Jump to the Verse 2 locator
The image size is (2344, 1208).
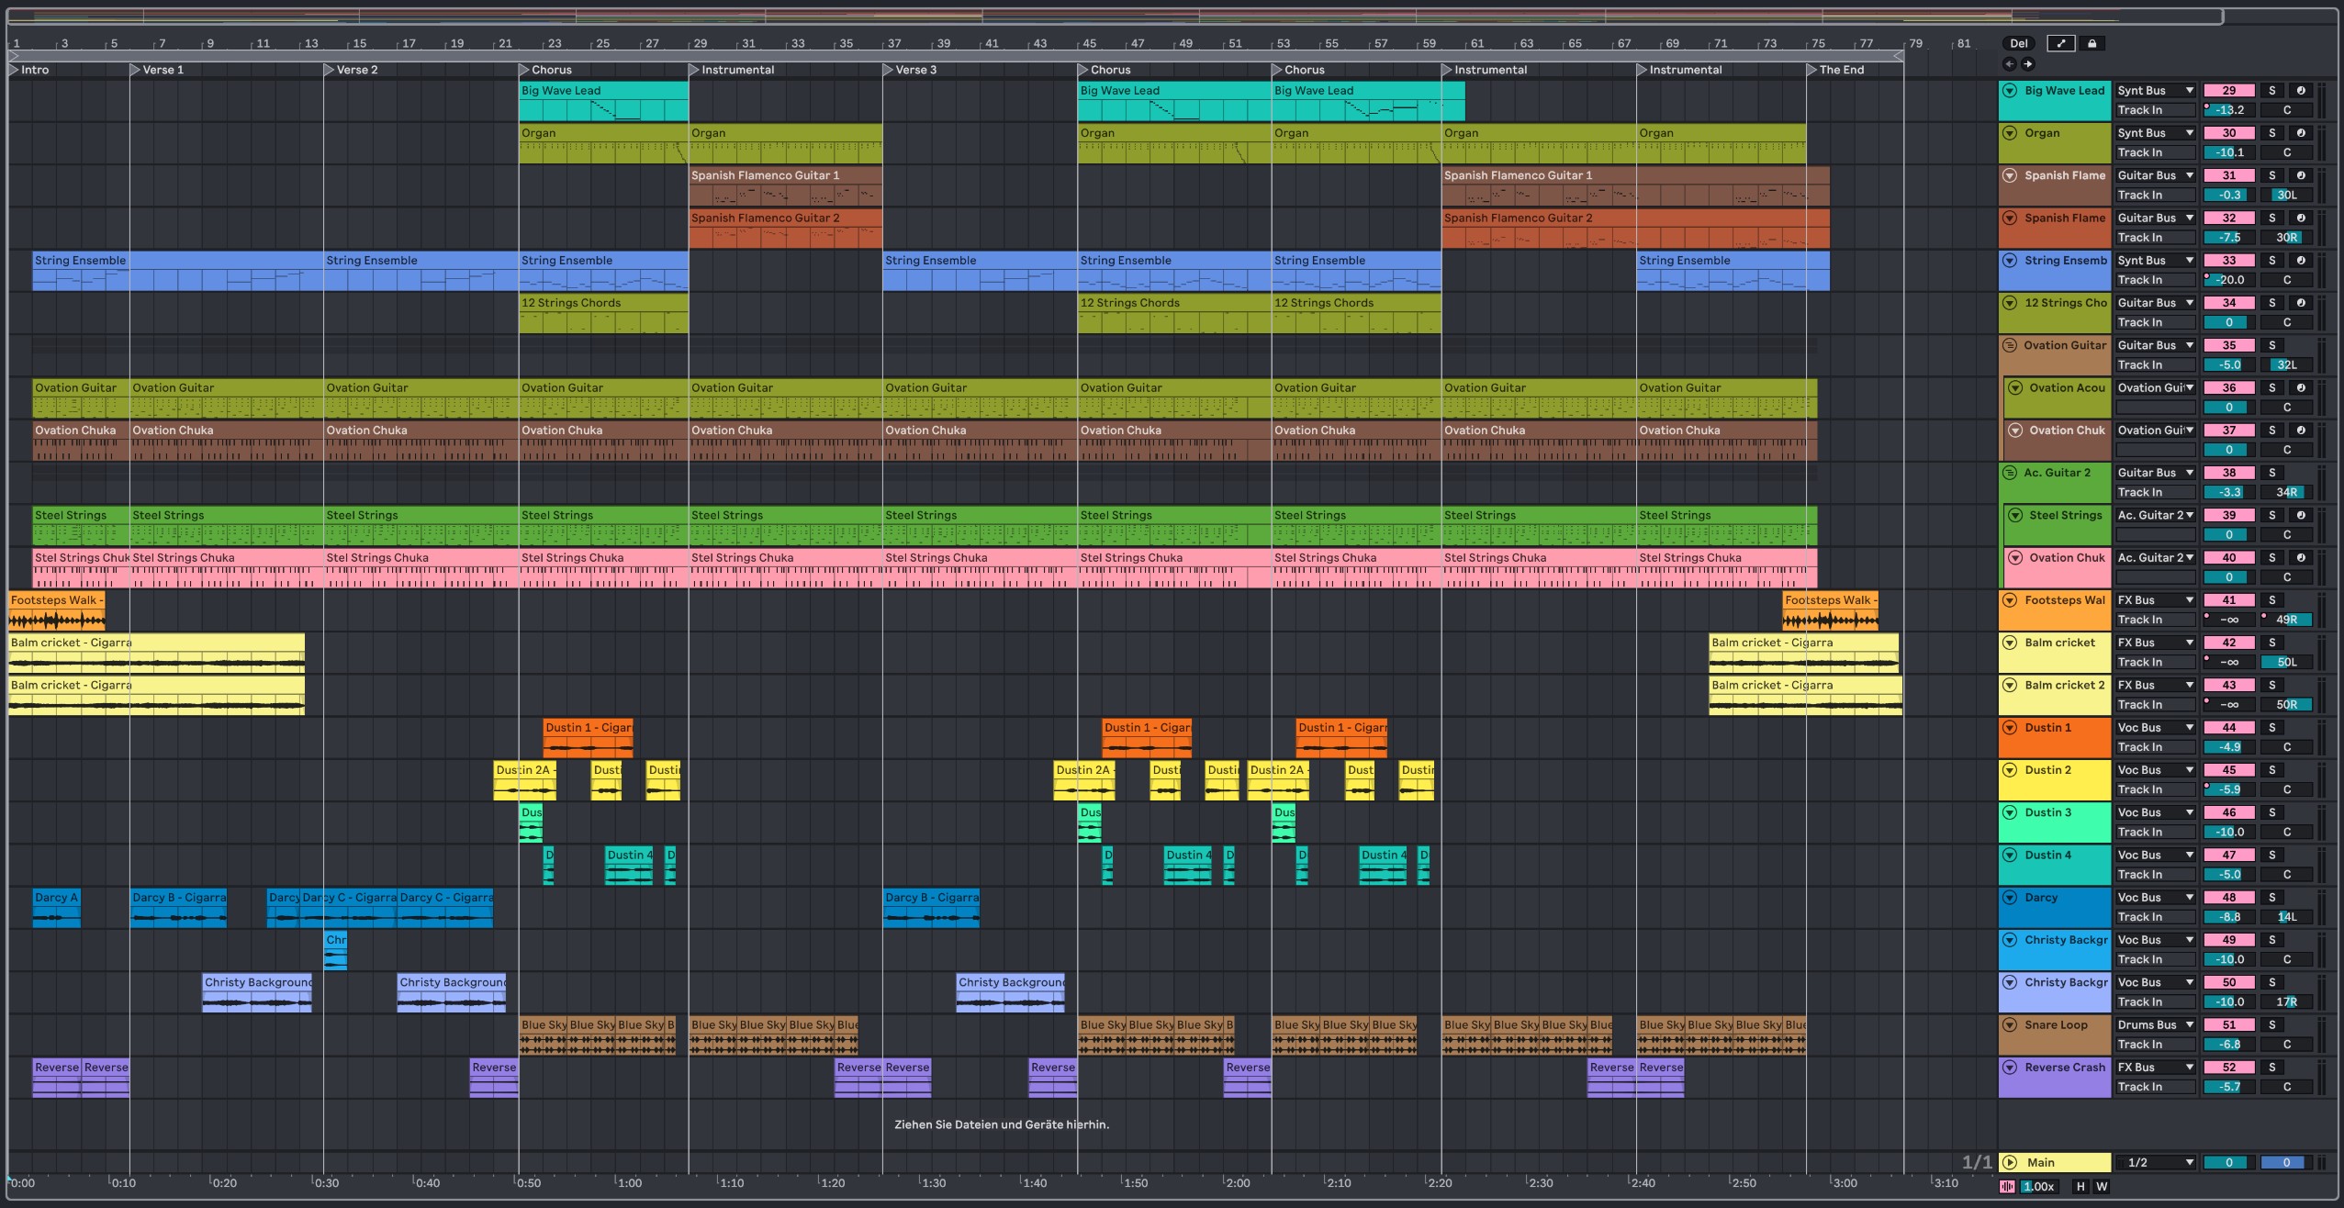[x=330, y=70]
